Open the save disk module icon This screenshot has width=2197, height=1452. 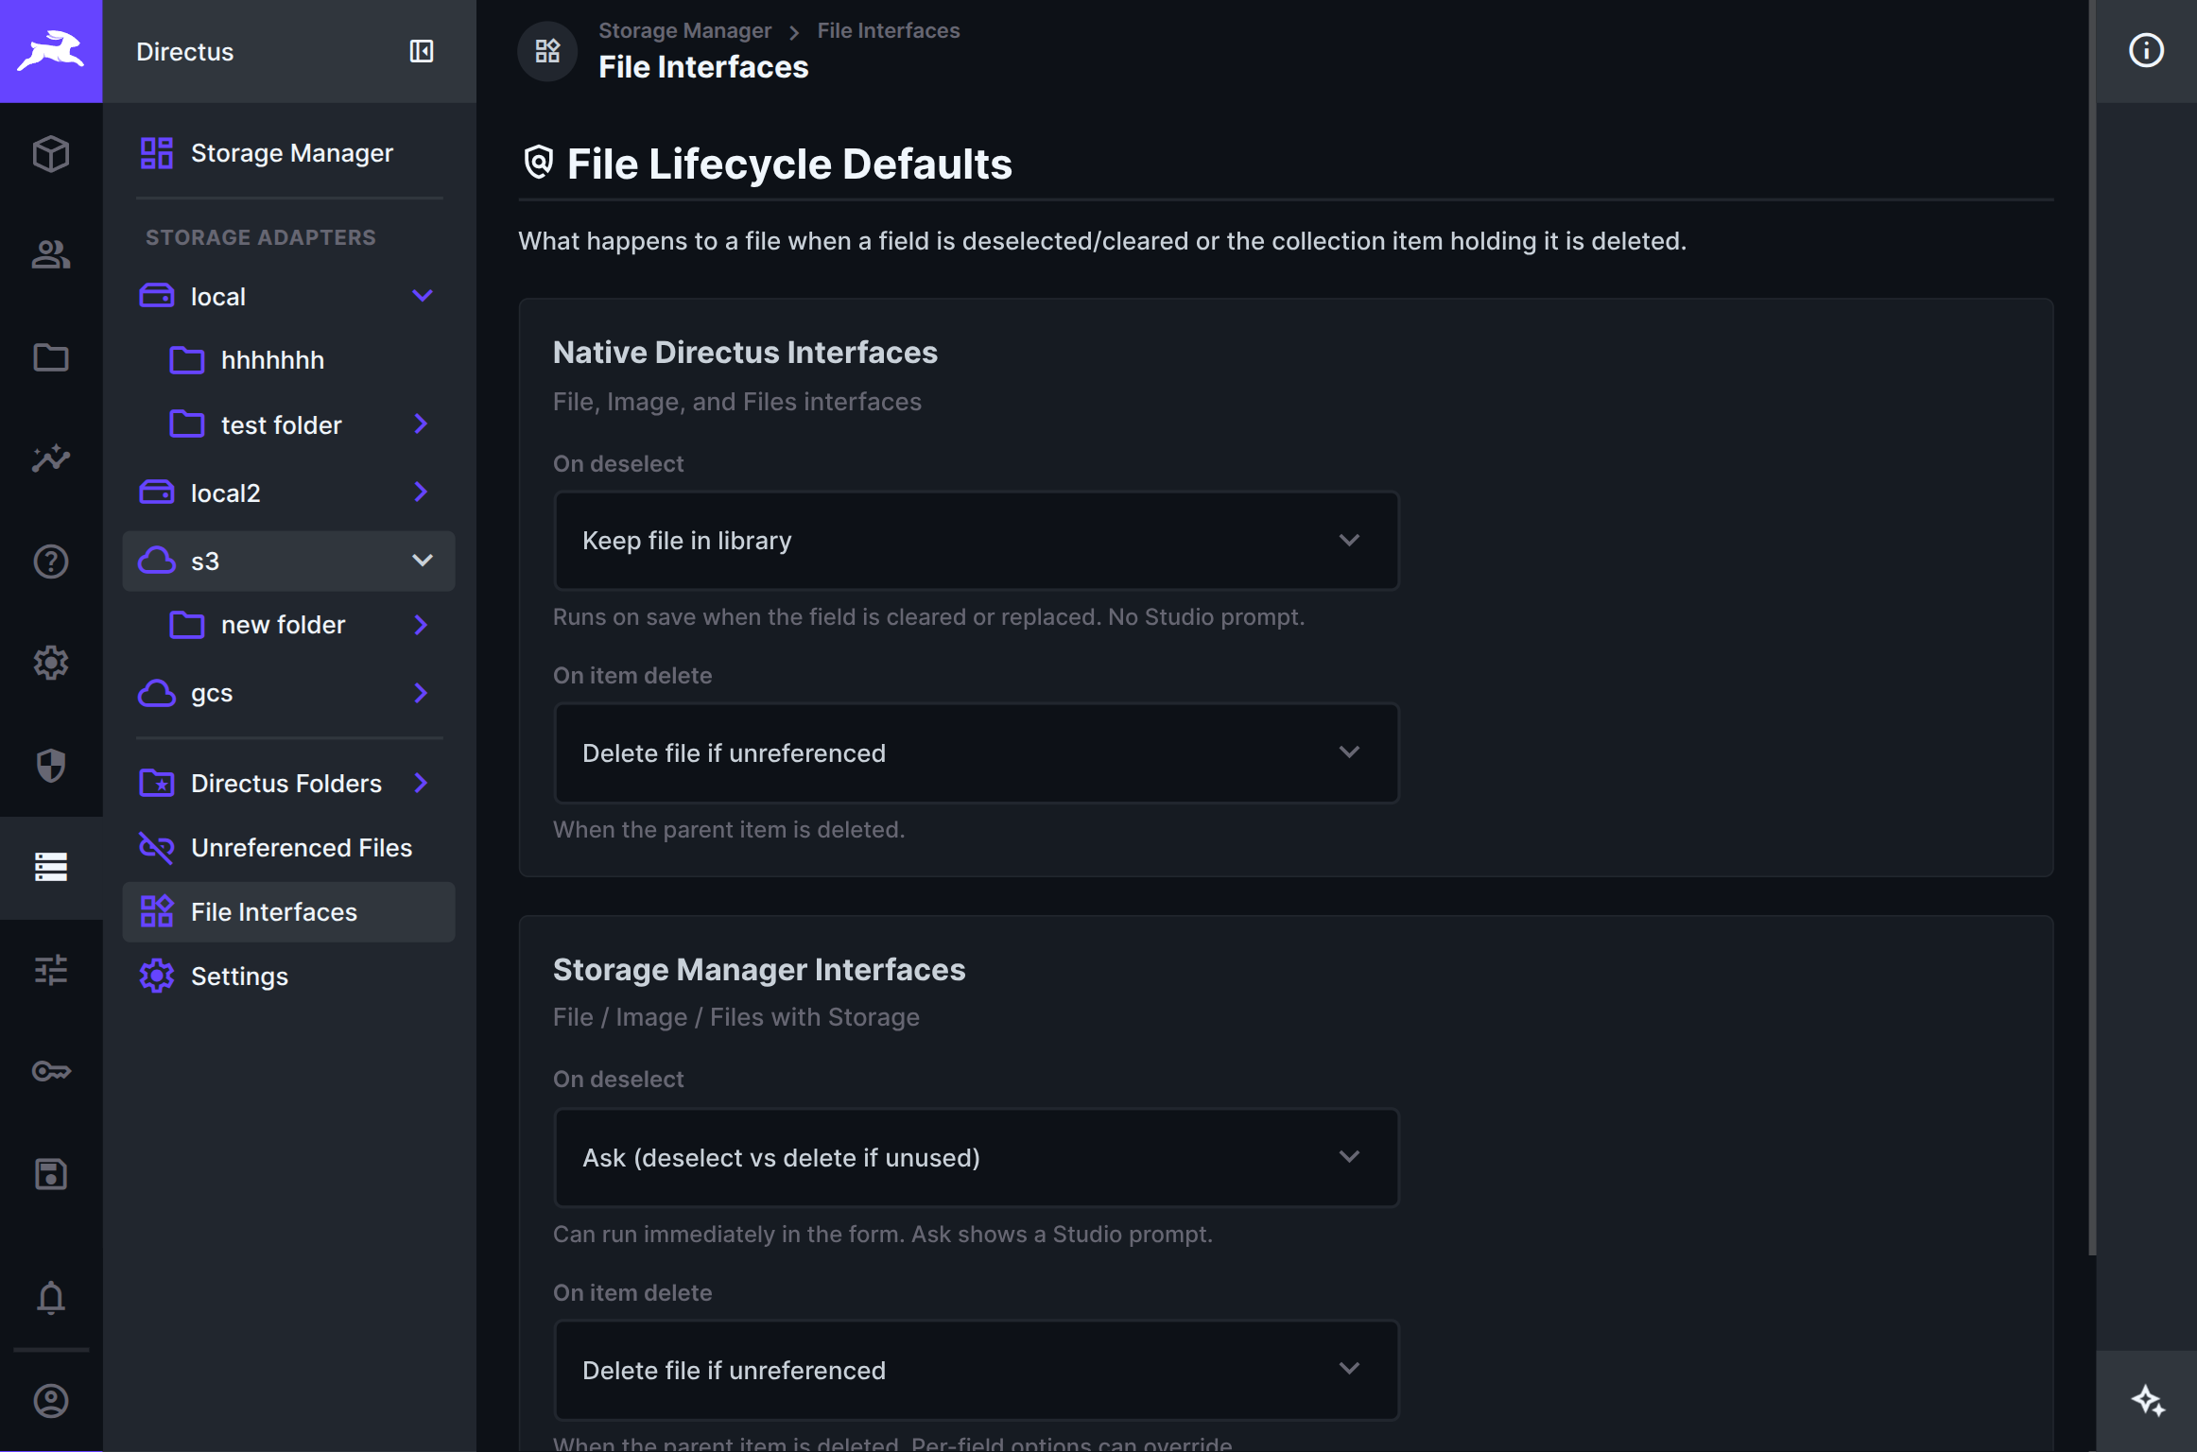coord(51,1174)
